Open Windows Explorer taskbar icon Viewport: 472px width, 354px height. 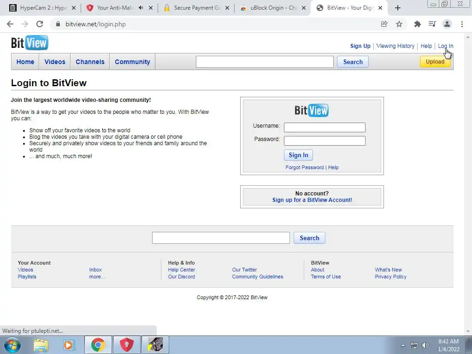point(41,345)
